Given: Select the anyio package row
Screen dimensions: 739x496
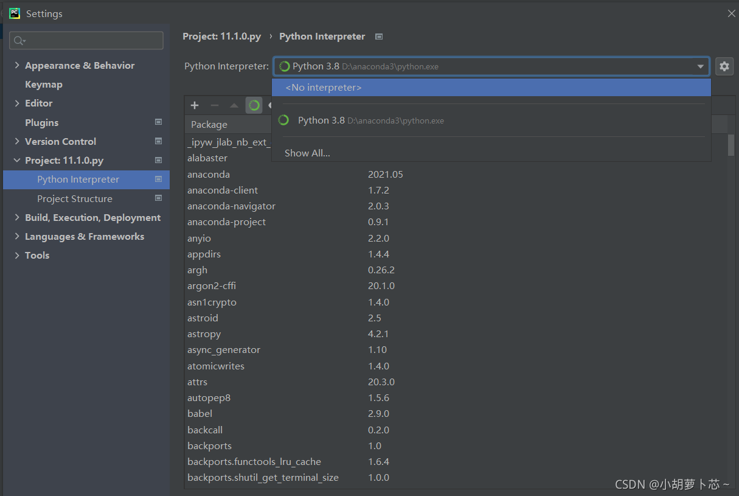Looking at the screenshot, I should (456, 239).
